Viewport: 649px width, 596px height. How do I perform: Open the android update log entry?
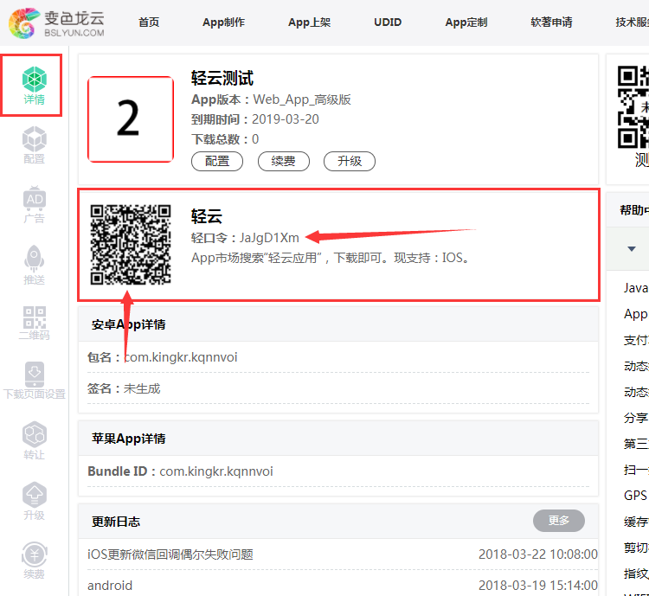[x=110, y=586]
